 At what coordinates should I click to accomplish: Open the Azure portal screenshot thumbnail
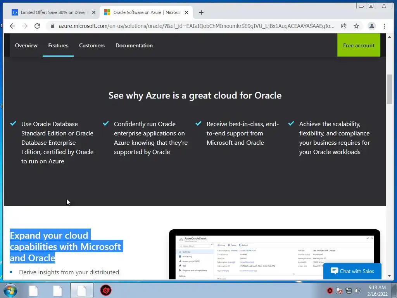[x=275, y=255]
